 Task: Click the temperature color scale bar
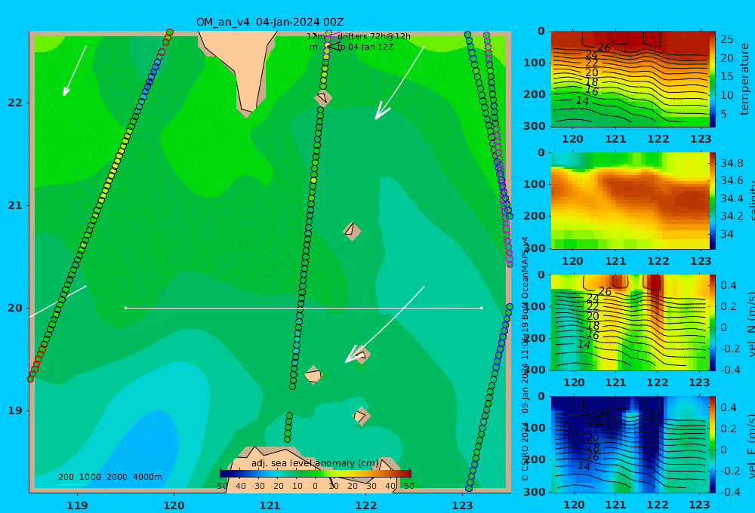point(712,79)
